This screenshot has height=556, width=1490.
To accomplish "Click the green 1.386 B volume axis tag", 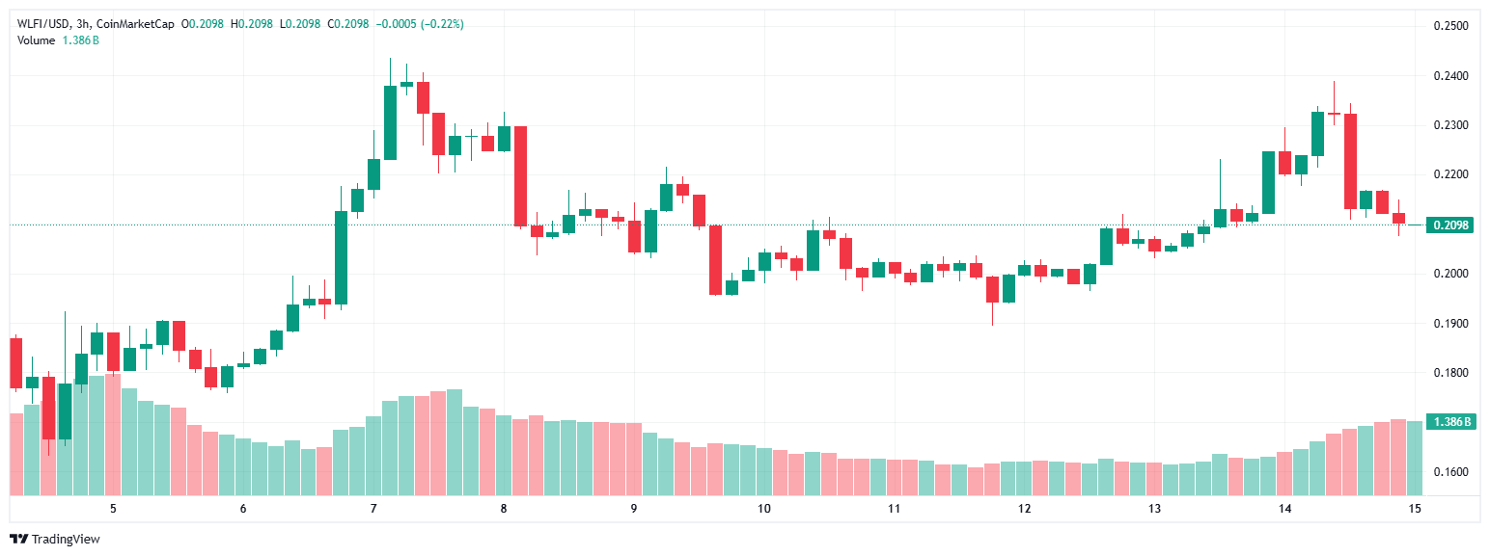I will [1450, 422].
